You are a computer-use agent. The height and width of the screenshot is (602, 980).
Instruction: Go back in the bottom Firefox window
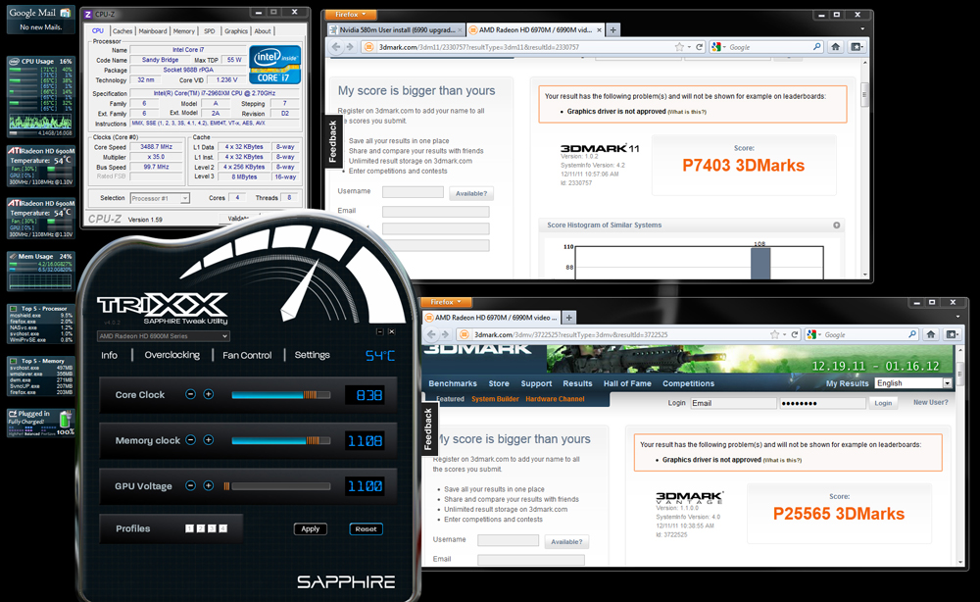click(431, 334)
